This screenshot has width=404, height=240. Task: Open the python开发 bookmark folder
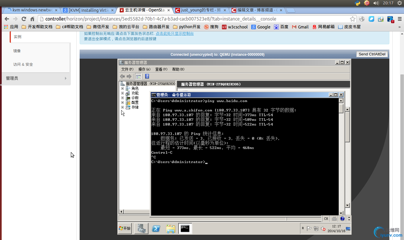click(186, 27)
